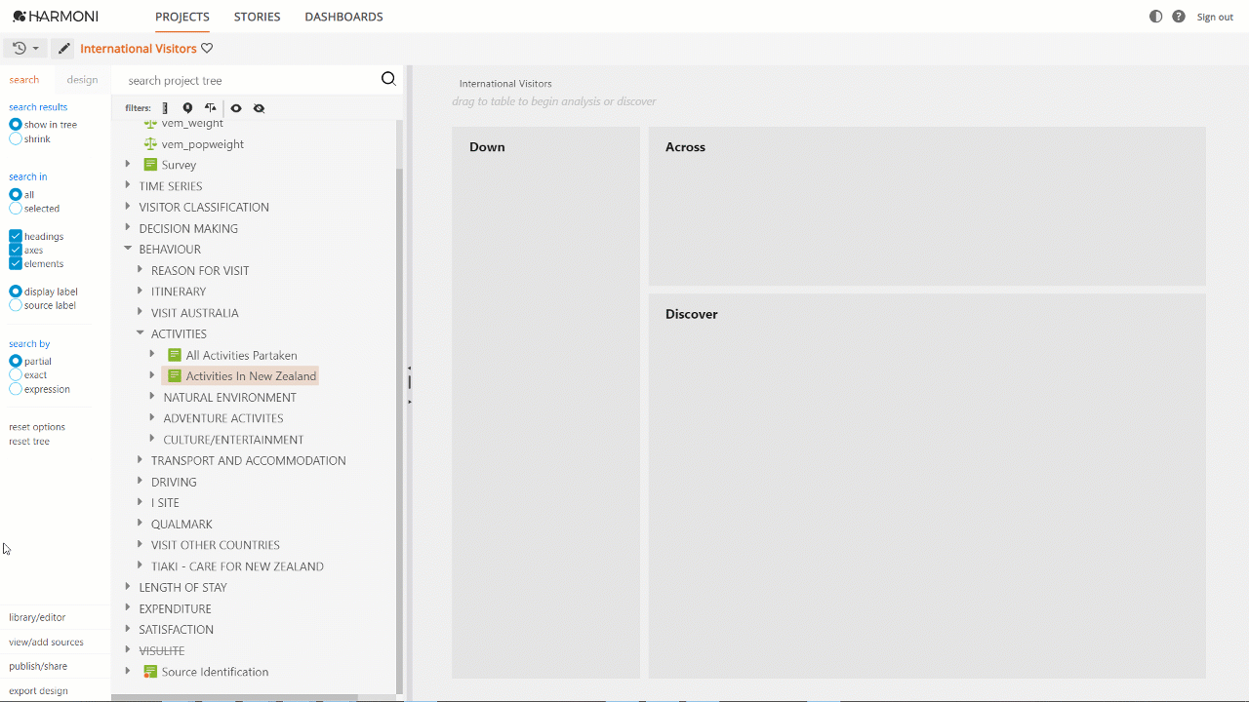Collapse the ACTIVITIES node

141,333
